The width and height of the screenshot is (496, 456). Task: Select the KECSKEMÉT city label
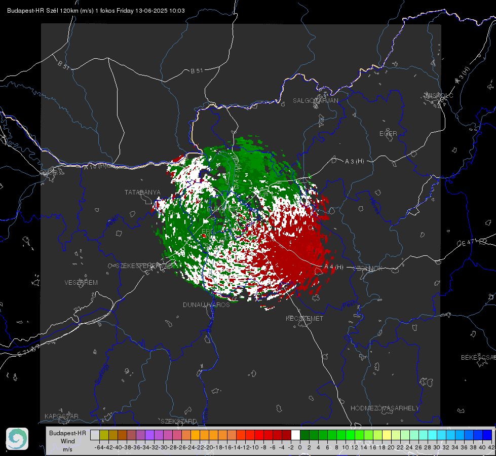point(304,318)
